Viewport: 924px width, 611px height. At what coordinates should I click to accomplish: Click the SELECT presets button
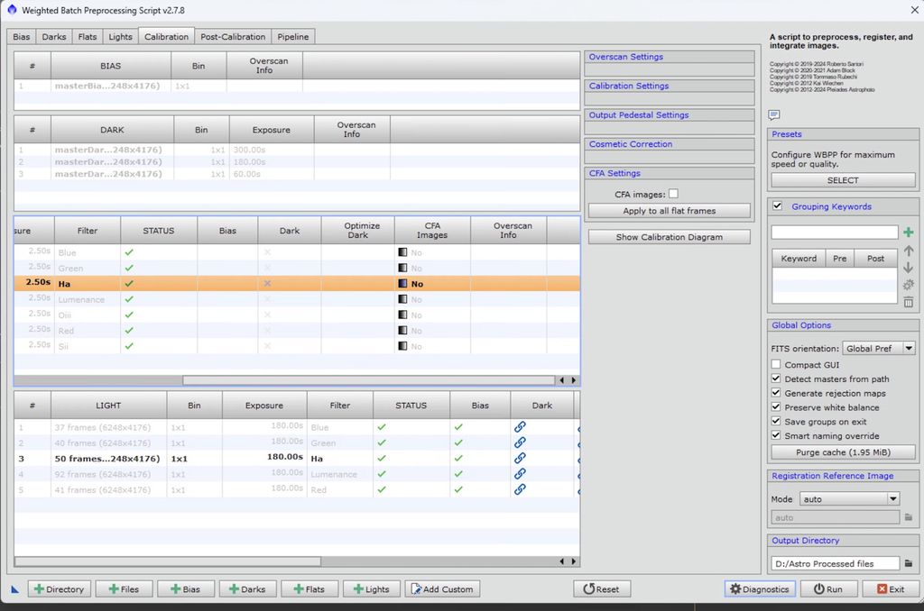(x=843, y=181)
